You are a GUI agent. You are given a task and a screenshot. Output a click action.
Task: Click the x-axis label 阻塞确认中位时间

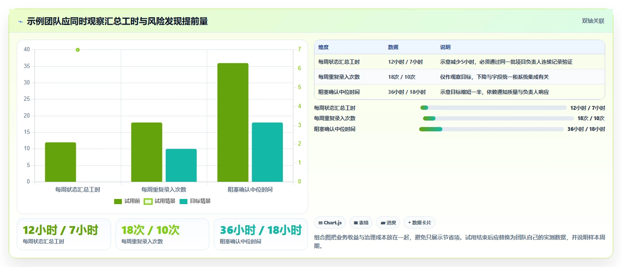[250, 189]
